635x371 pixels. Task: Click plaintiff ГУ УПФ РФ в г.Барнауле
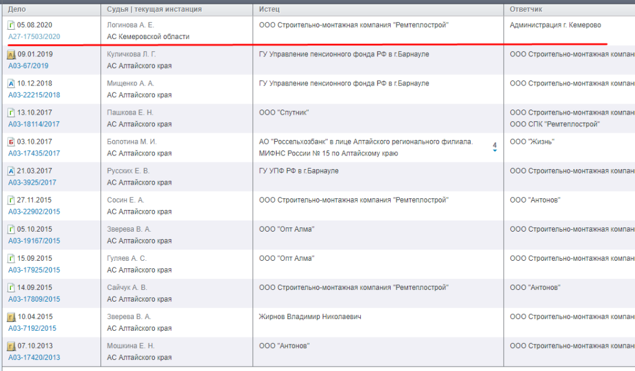(299, 171)
